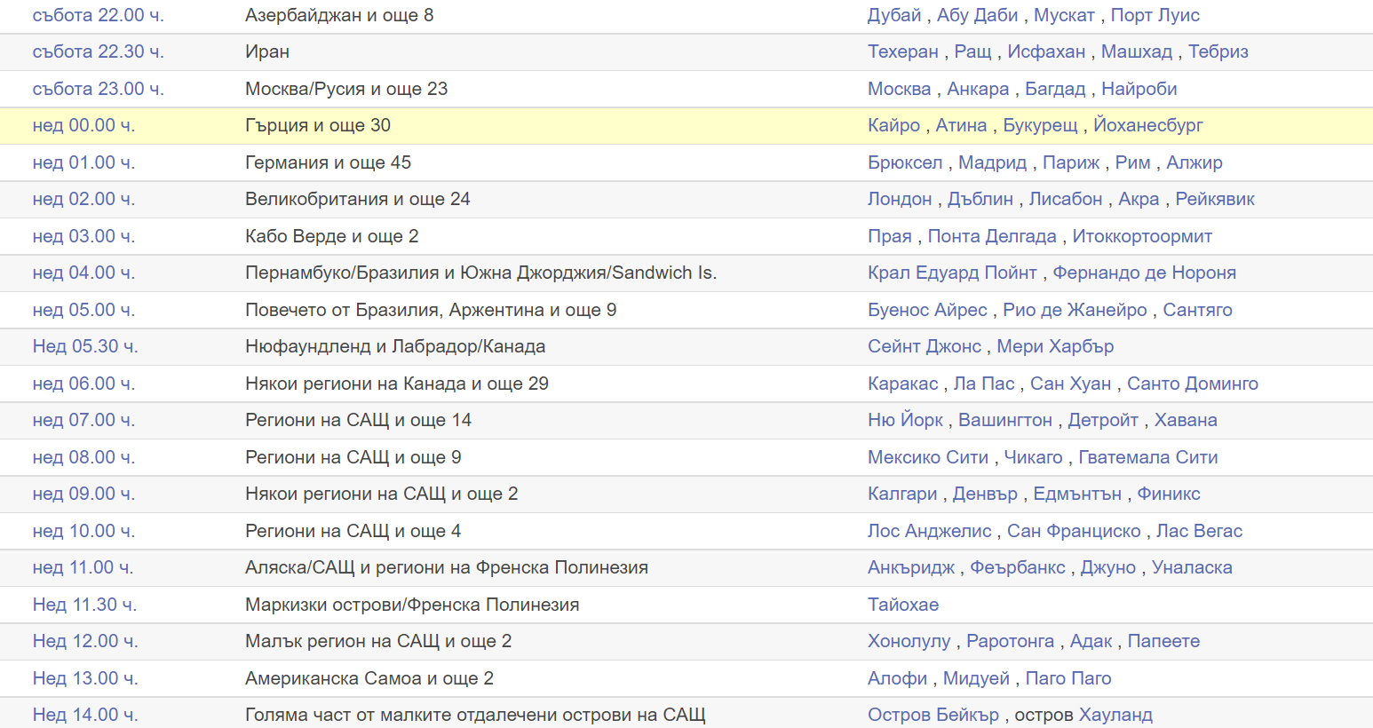
Task: Click the time link нед 00.00 ч.
Action: pyautogui.click(x=83, y=125)
